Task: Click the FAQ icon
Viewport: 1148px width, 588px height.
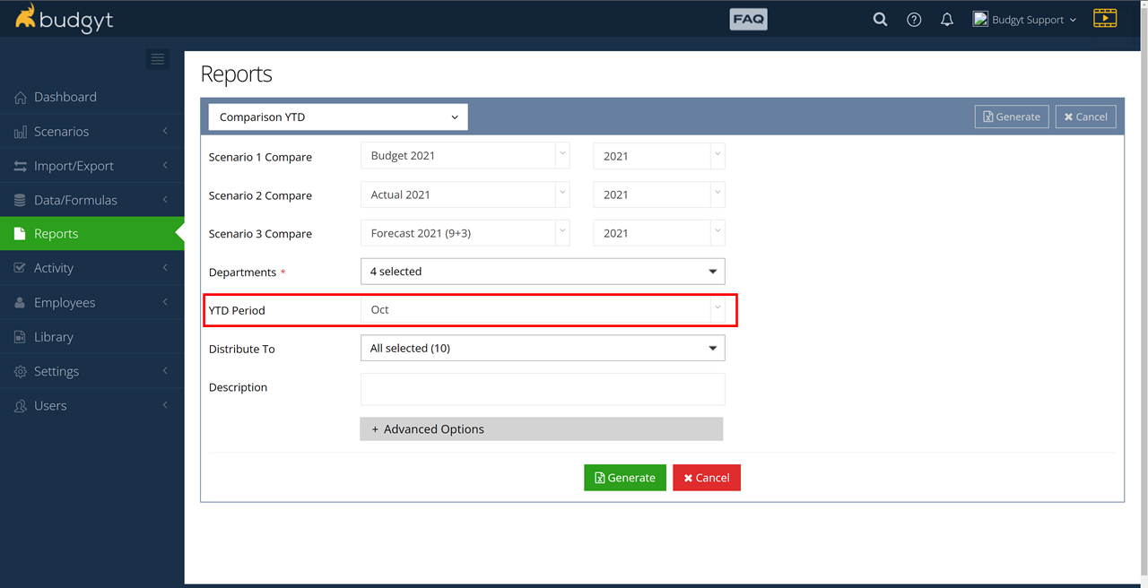Action: [748, 20]
